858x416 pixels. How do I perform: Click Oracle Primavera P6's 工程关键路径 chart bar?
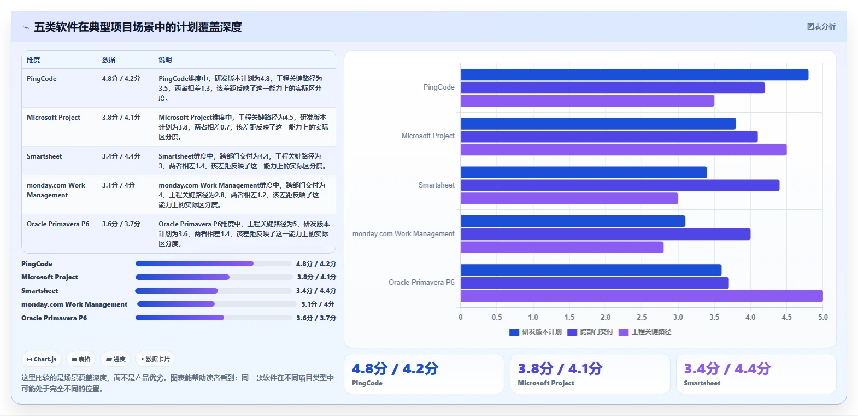point(642,296)
